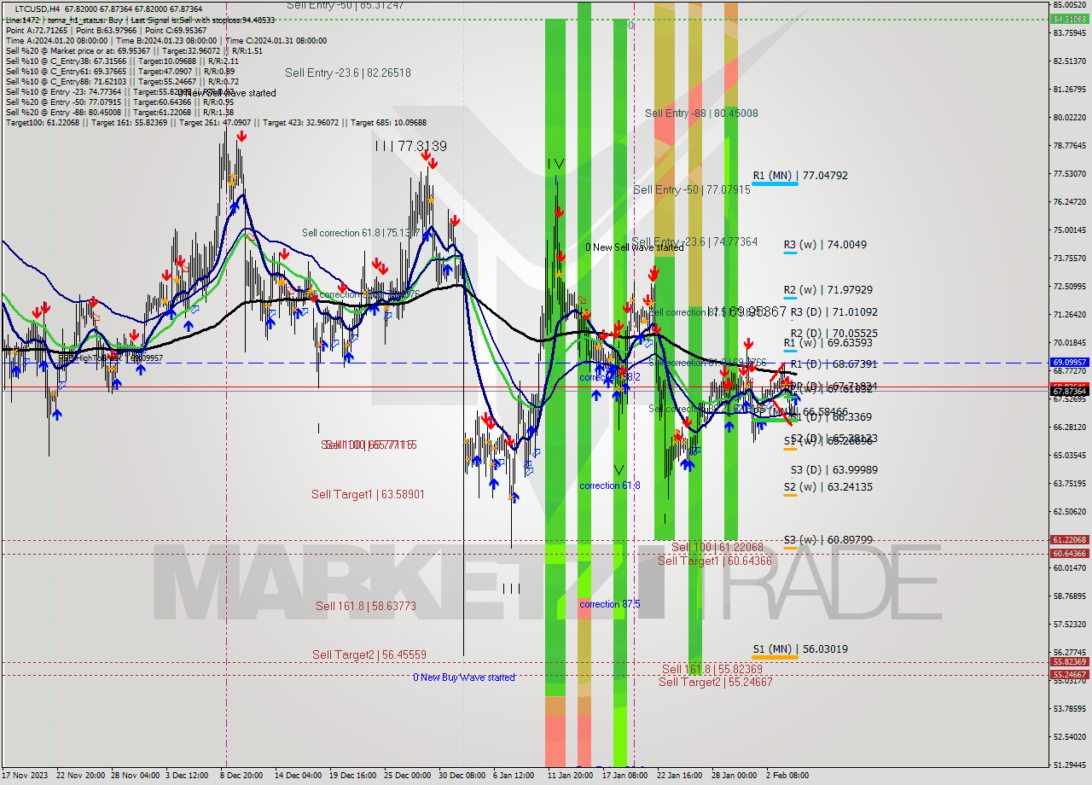1092x785 pixels.
Task: Select the 'Sell Entry -50 | 77.07915' label
Action: click(x=692, y=189)
